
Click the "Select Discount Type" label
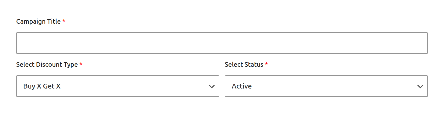(47, 65)
